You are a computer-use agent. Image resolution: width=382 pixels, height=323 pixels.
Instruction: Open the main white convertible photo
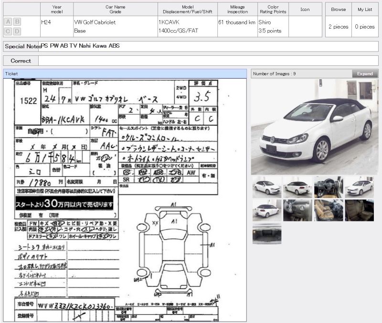click(315, 126)
